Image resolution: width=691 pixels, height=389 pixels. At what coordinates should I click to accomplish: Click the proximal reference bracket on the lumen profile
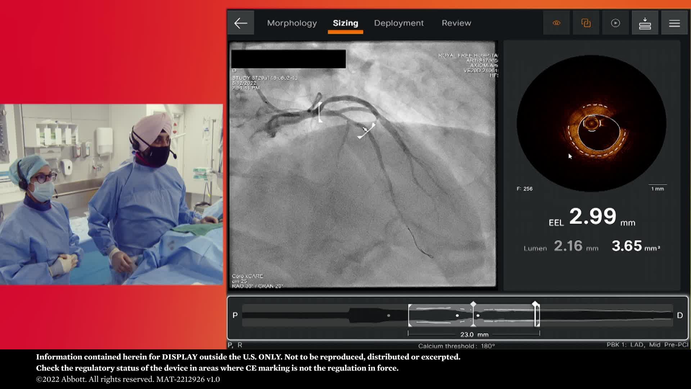pos(410,315)
